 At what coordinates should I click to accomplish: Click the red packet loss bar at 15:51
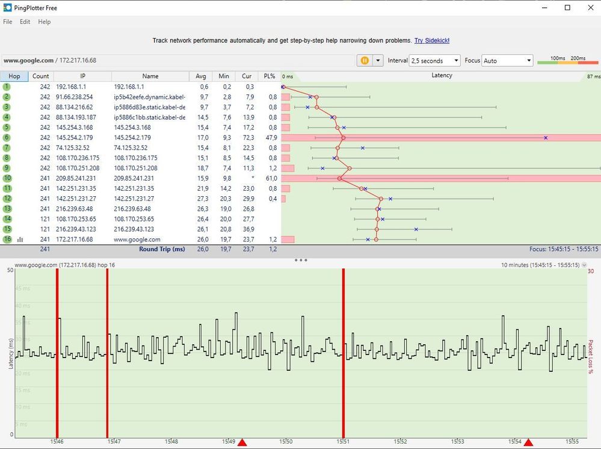click(344, 353)
